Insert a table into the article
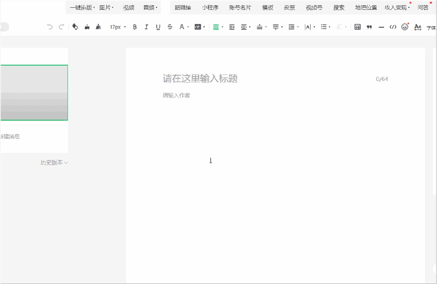This screenshot has height=284, width=437. point(357,27)
